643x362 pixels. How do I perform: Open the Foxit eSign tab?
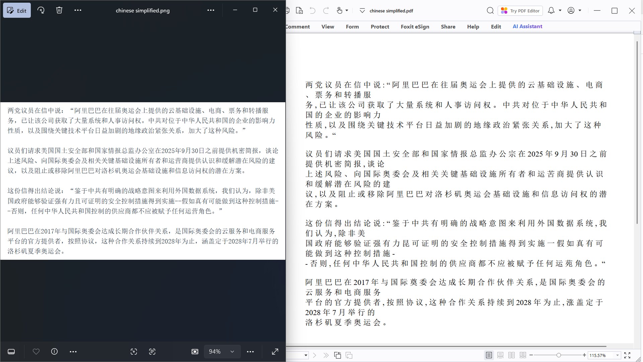pyautogui.click(x=415, y=27)
